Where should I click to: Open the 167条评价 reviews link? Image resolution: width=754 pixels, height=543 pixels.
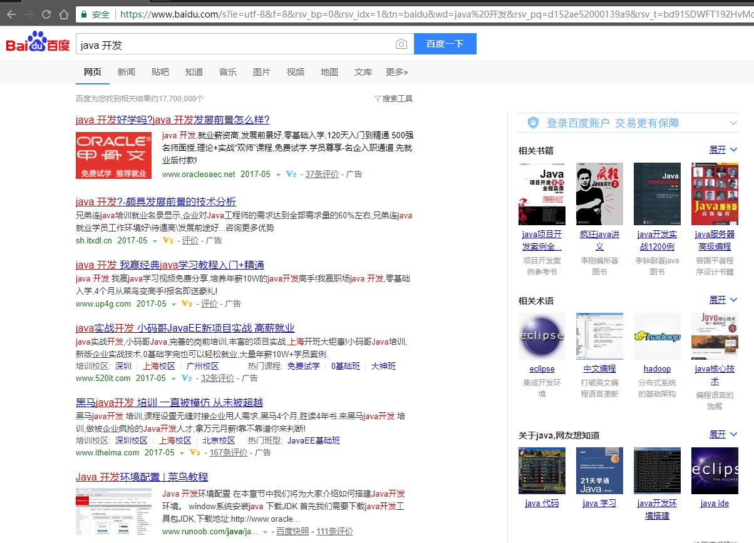pyautogui.click(x=229, y=452)
